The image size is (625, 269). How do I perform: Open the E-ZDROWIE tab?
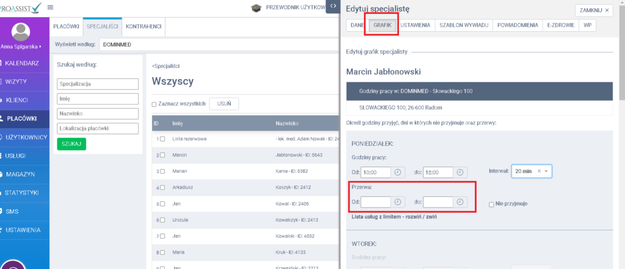pyautogui.click(x=560, y=25)
